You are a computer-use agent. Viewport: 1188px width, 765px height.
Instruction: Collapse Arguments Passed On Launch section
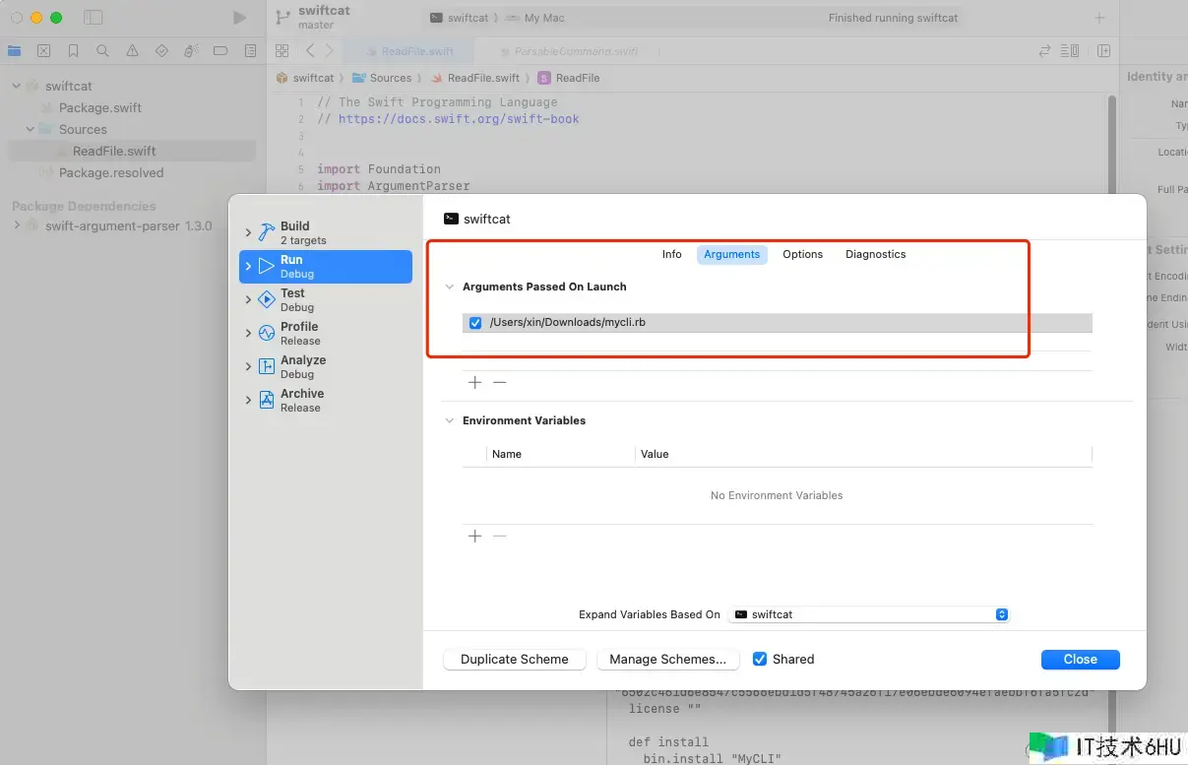(x=450, y=287)
